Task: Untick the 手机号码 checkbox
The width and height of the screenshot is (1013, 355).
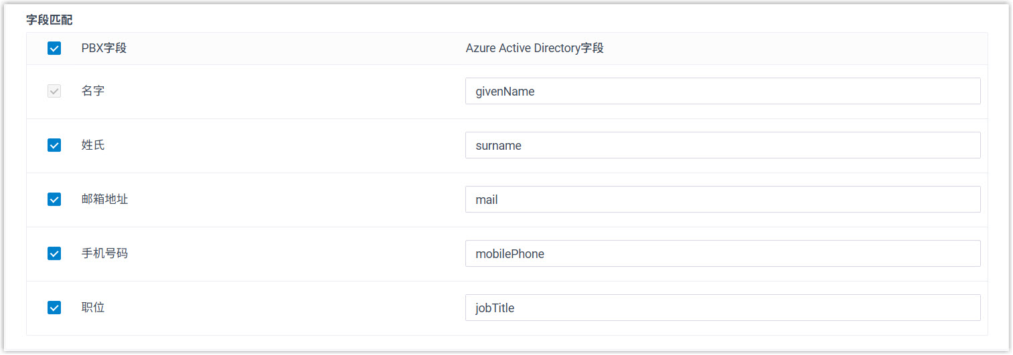Action: 54,253
